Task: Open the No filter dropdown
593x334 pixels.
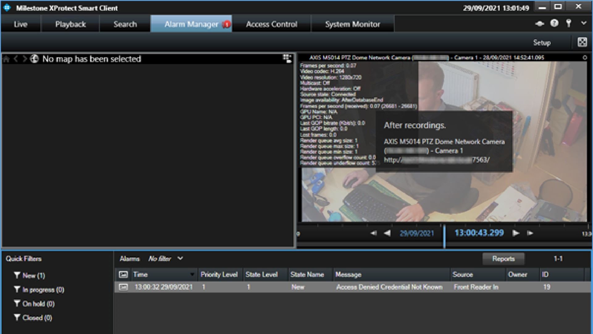Action: click(x=166, y=259)
